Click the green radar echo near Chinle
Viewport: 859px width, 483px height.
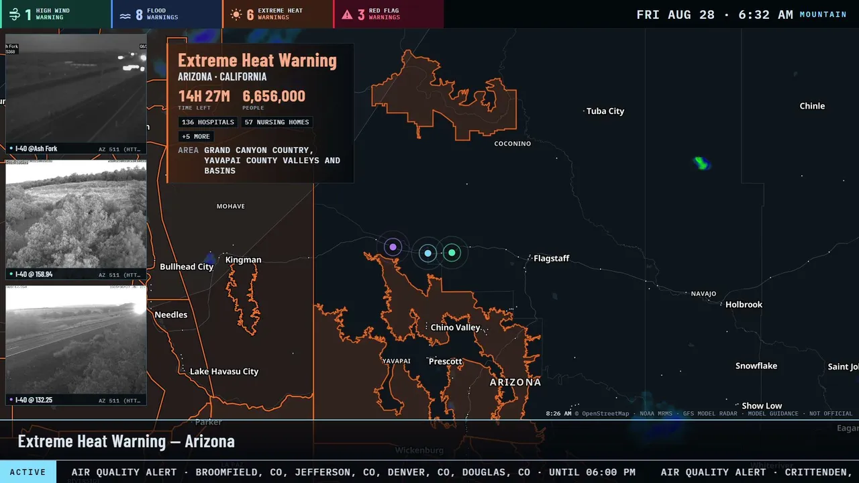[701, 163]
